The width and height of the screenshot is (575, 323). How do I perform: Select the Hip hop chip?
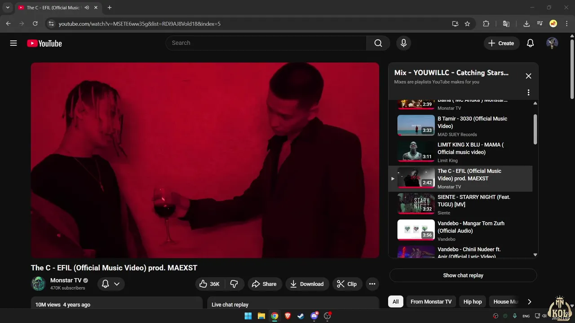[x=473, y=302]
